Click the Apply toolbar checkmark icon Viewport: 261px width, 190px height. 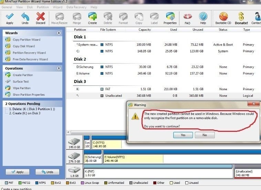point(10,17)
